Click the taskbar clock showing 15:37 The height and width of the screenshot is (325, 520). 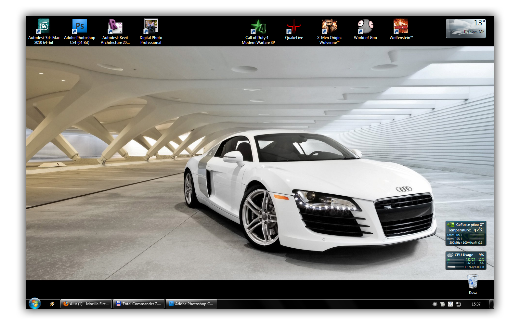pyautogui.click(x=476, y=304)
